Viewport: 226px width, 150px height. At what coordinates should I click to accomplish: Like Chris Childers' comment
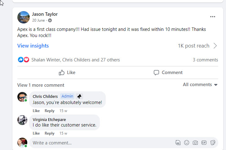(x=36, y=111)
